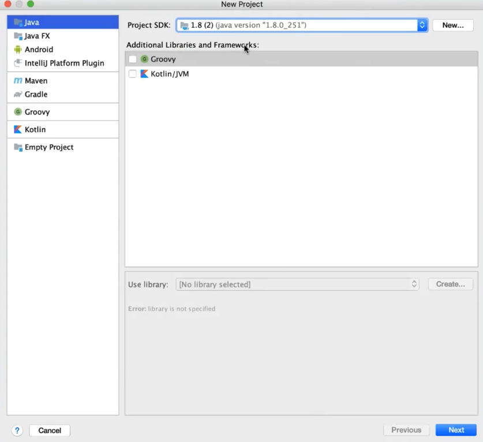Open the Use library dropdown

pyautogui.click(x=297, y=284)
